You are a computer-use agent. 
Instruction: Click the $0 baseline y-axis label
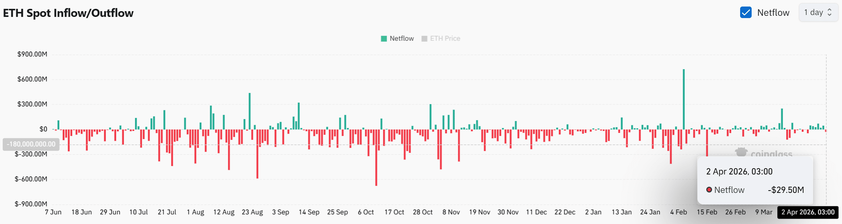(x=43, y=129)
